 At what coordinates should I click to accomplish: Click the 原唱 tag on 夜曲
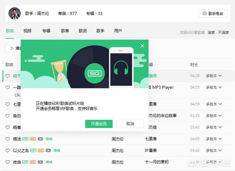tap(49, 162)
